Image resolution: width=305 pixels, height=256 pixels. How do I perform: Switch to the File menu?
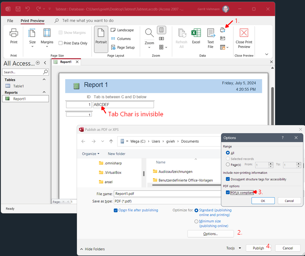[10, 20]
